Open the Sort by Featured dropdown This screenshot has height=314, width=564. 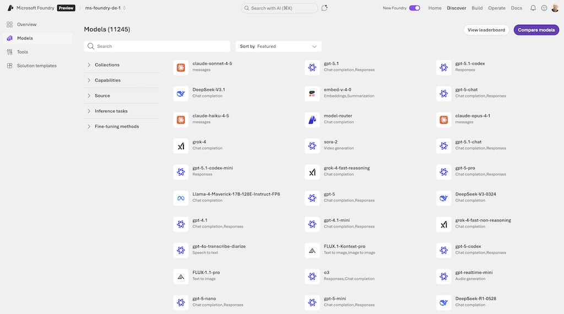click(278, 47)
